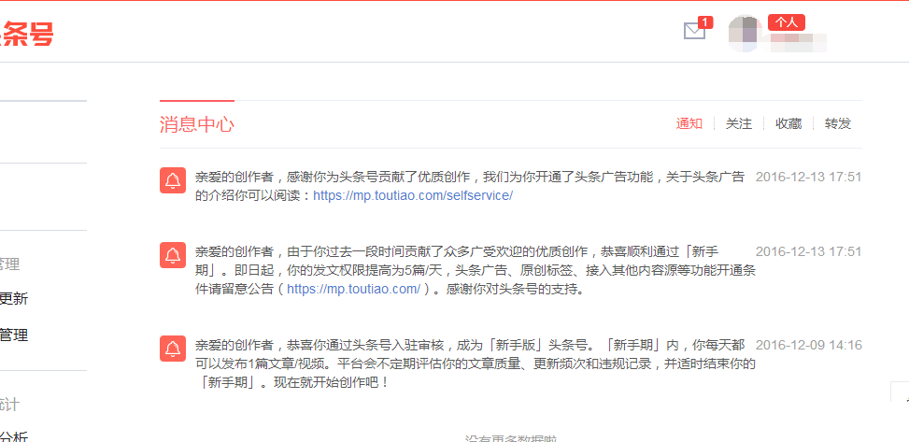Follow the https://mp.toutiao.com/ announcement link
909x442 pixels.
point(354,289)
